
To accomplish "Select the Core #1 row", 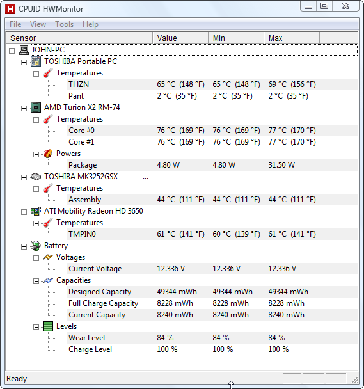I will 212,142.
